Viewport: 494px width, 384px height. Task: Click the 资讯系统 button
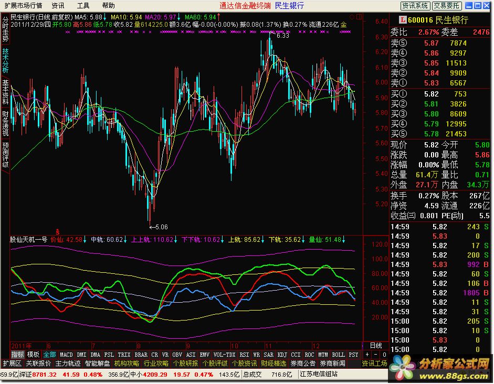pos(415,6)
